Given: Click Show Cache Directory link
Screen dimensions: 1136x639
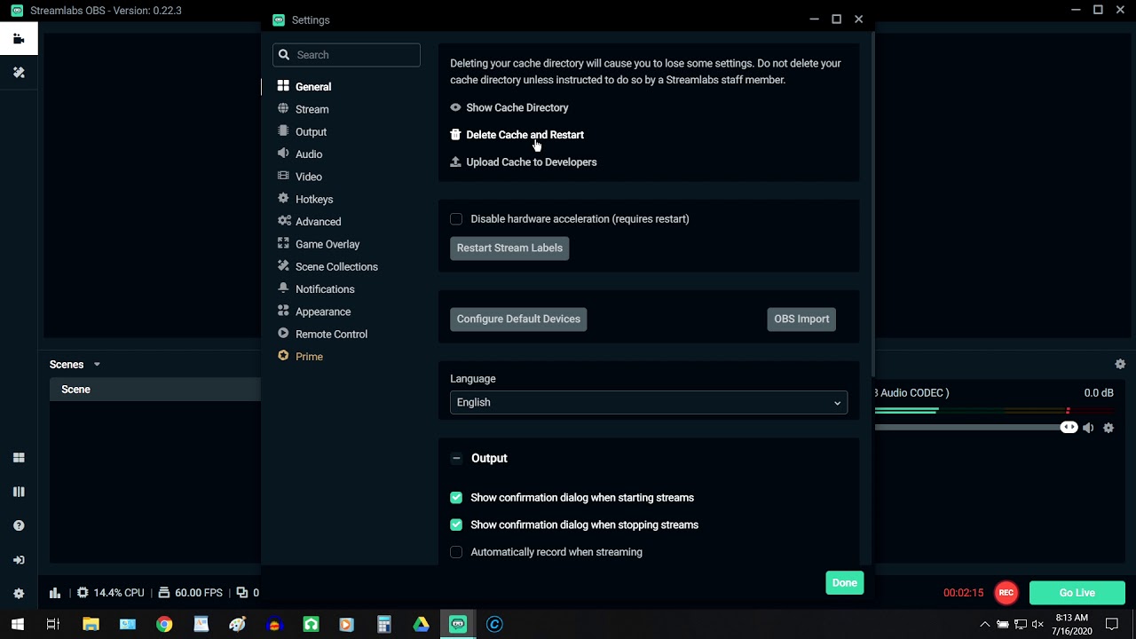Looking at the screenshot, I should 517,107.
